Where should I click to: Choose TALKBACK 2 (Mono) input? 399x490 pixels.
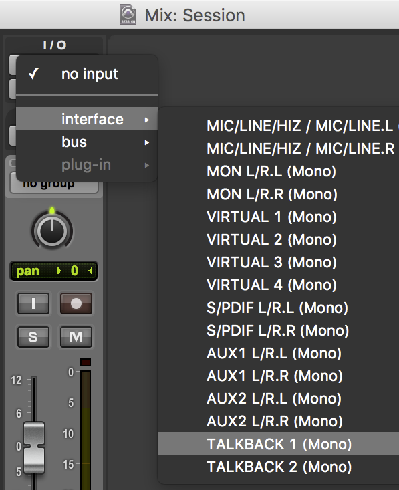[279, 467]
